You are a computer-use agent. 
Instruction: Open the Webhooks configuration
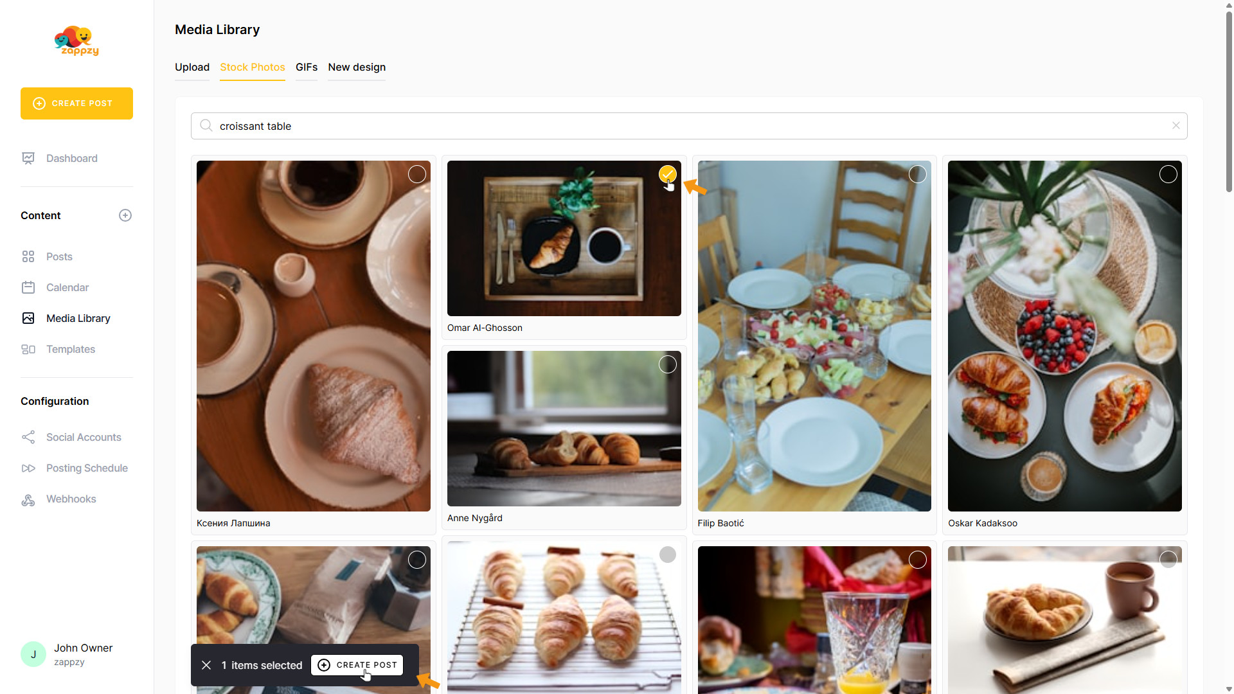point(71,499)
